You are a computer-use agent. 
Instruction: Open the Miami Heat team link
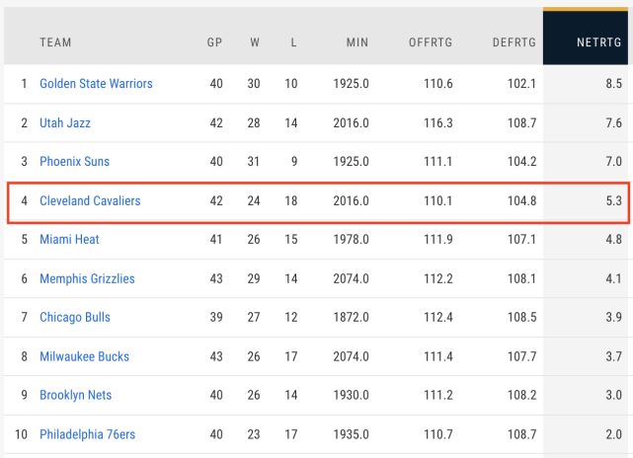click(69, 239)
